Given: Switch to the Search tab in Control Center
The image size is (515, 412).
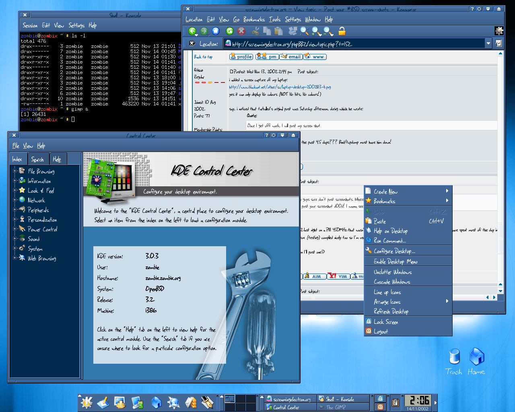Looking at the screenshot, I should pos(38,159).
